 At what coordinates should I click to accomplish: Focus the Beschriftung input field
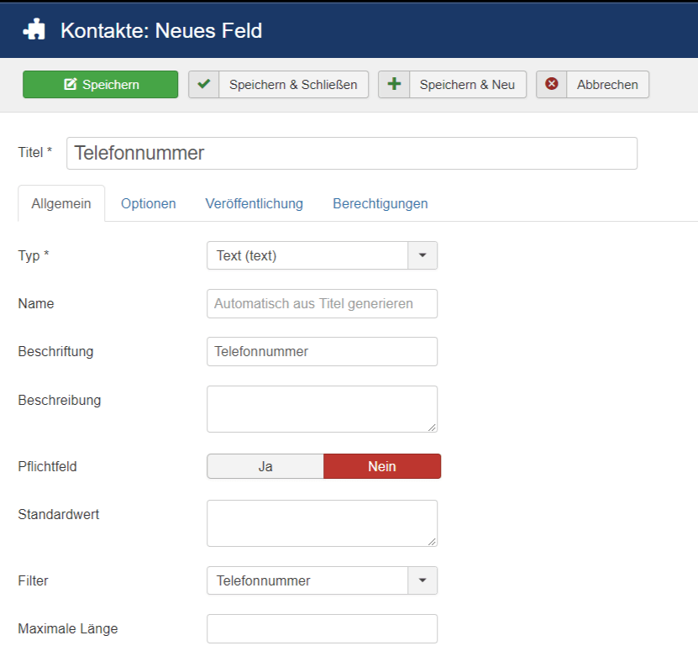pyautogui.click(x=322, y=352)
